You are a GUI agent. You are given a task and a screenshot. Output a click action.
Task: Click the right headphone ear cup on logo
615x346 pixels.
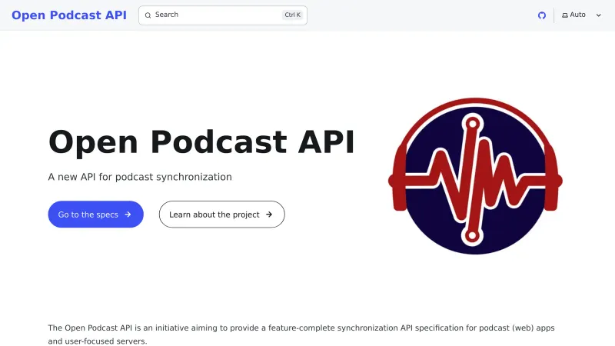tap(551, 179)
